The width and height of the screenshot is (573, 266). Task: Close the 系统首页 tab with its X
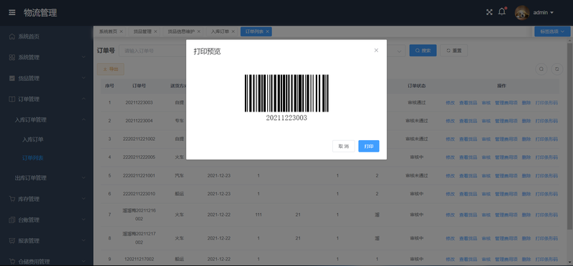tap(121, 31)
